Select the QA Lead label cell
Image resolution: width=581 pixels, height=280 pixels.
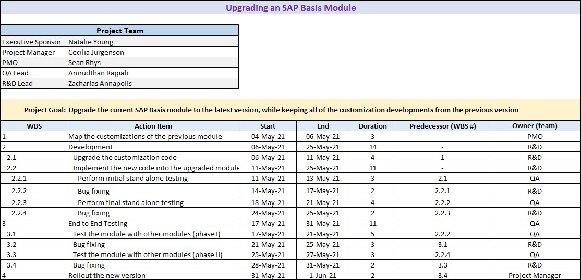click(34, 73)
